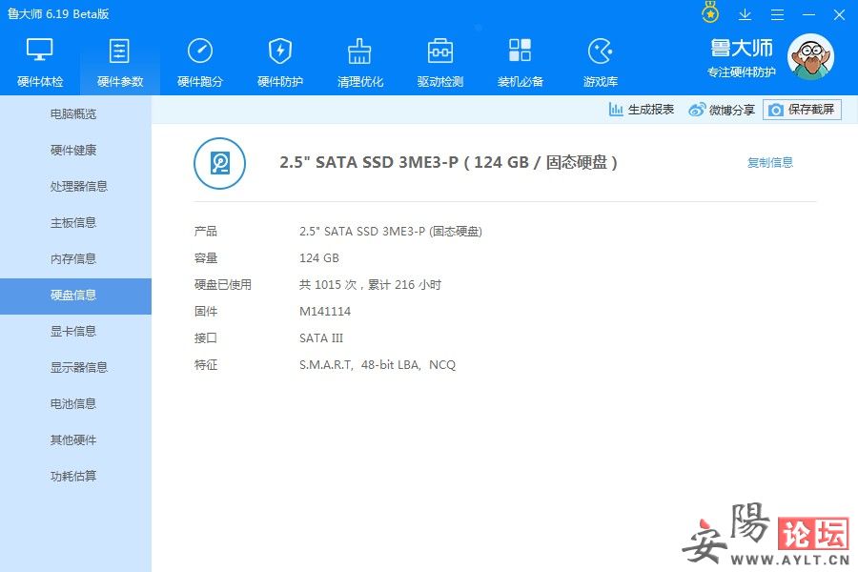Open 装机必备 essential apps icon
This screenshot has width=858, height=572.
coord(520,51)
